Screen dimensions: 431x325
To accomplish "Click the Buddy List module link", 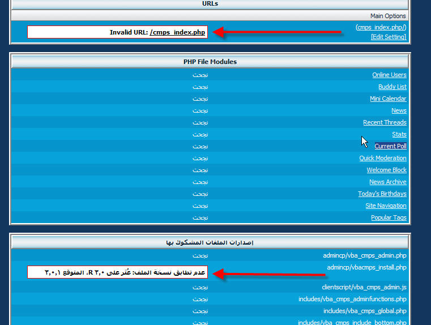I will [x=392, y=87].
